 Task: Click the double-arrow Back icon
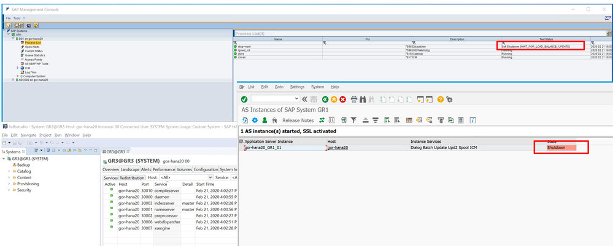pyautogui.click(x=325, y=99)
